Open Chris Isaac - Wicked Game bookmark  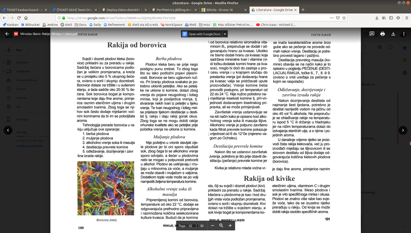276,25
